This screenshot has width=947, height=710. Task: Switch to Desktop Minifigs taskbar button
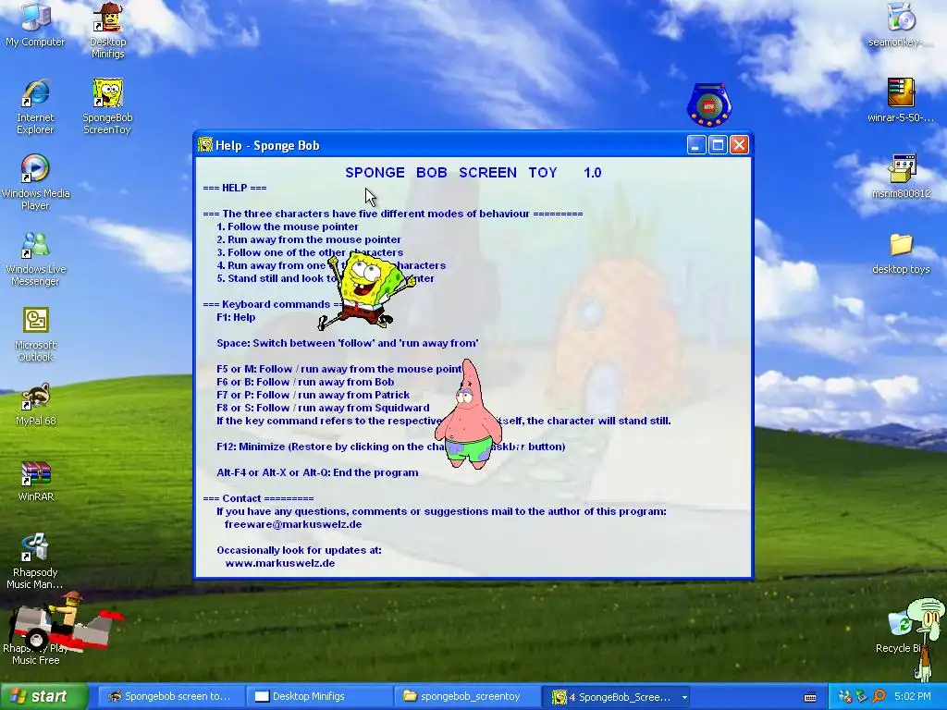[x=318, y=697]
